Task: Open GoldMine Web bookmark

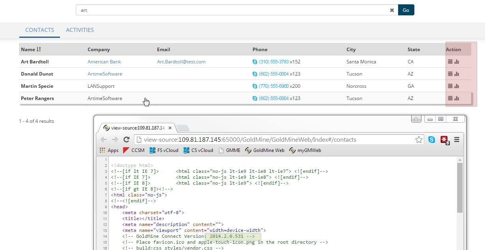Action: (x=265, y=150)
